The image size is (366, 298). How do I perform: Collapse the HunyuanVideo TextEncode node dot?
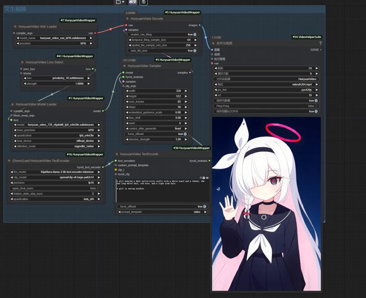tap(117, 154)
